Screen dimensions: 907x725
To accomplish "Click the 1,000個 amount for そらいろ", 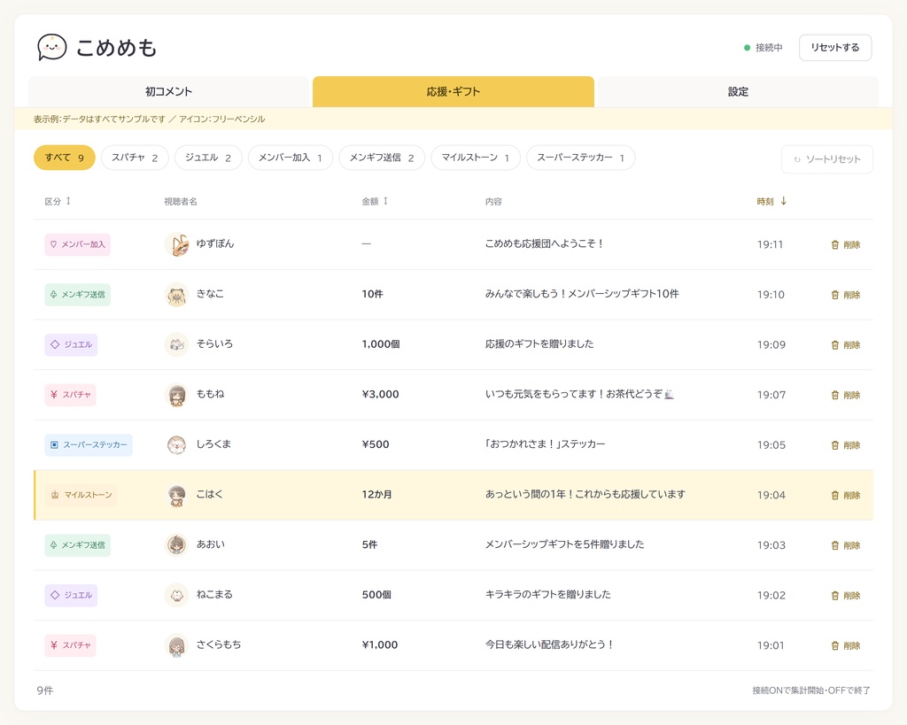I will 381,344.
